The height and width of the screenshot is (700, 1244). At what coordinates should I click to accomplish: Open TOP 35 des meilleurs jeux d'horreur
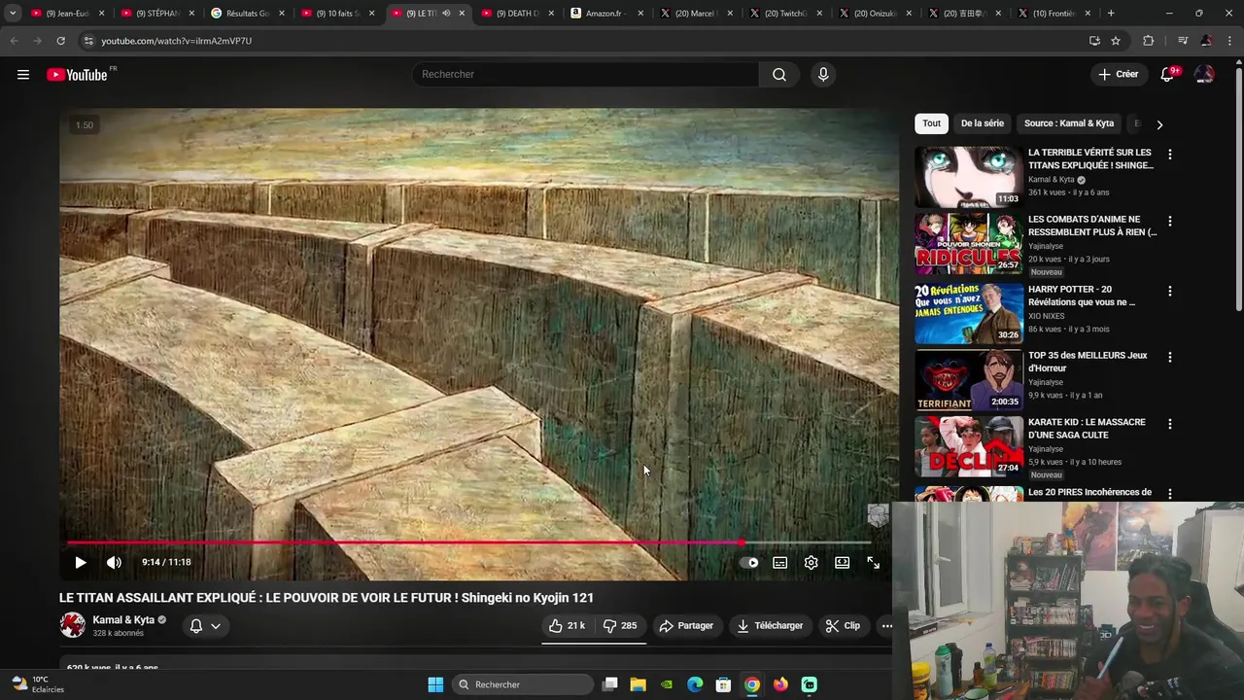point(1088,362)
